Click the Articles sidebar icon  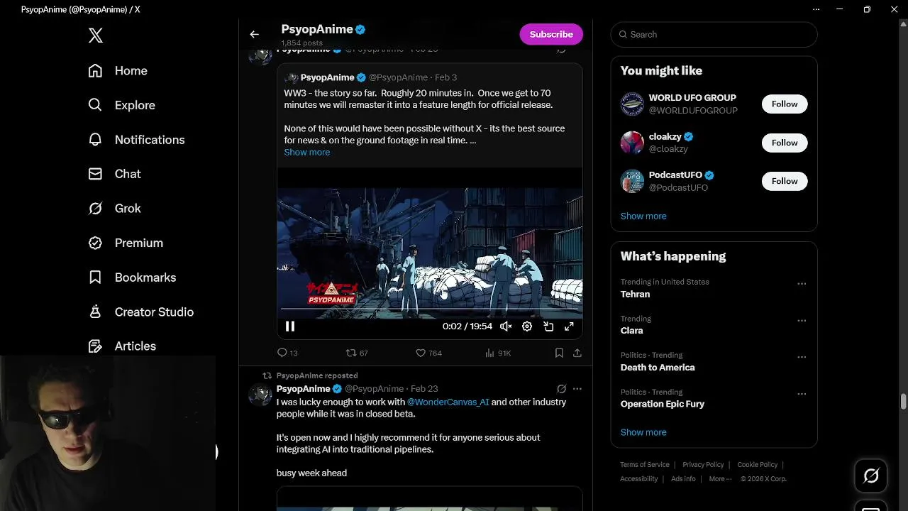(95, 346)
